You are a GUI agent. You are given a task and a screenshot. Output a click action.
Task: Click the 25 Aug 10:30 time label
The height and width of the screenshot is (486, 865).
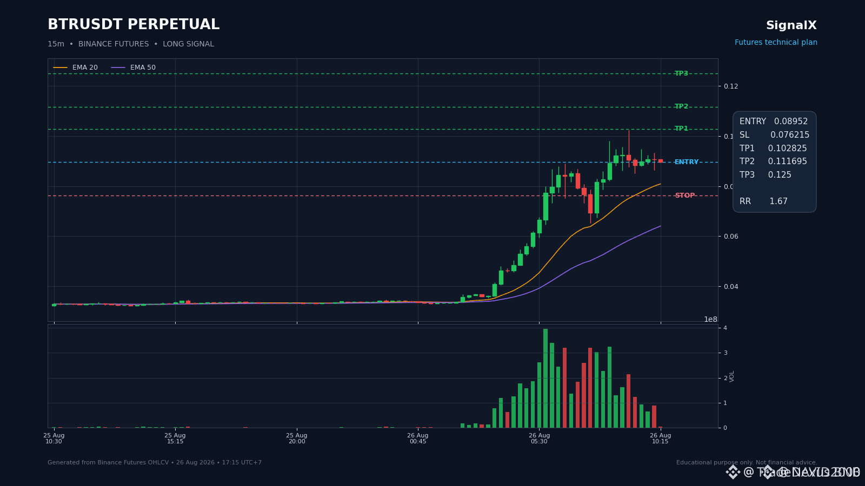pos(54,438)
